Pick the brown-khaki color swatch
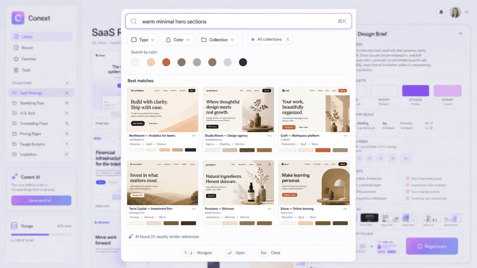Image resolution: width=477 pixels, height=268 pixels. pos(212,62)
